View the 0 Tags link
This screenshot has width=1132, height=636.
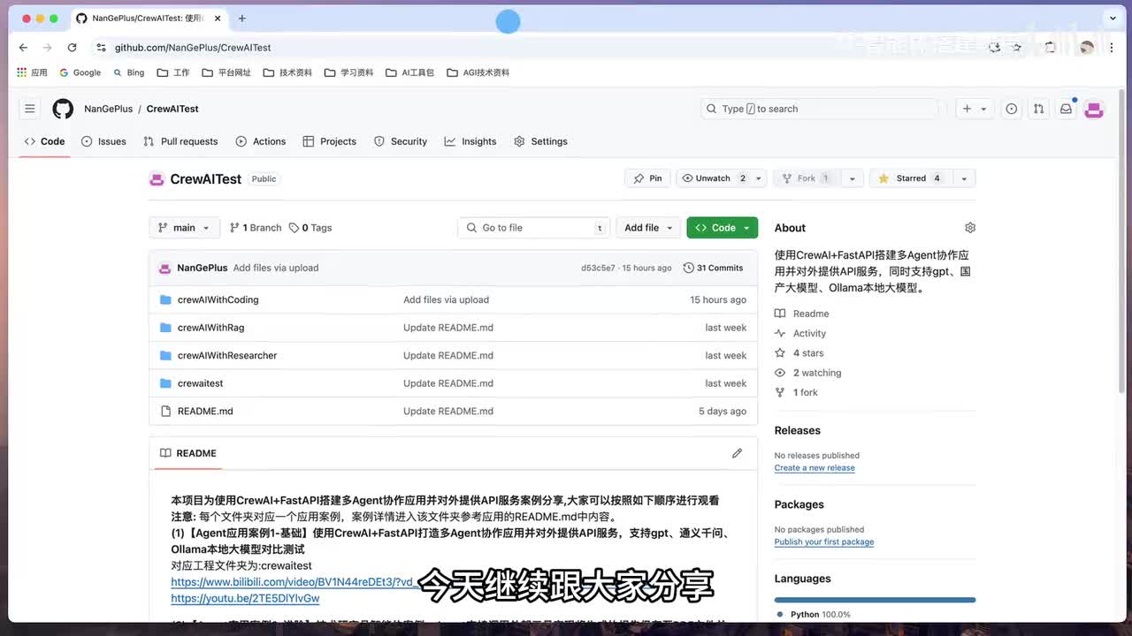pyautogui.click(x=310, y=228)
